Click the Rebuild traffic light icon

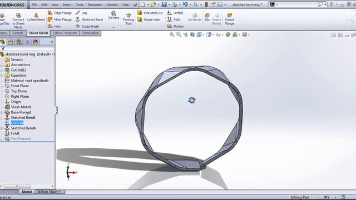point(206,4)
